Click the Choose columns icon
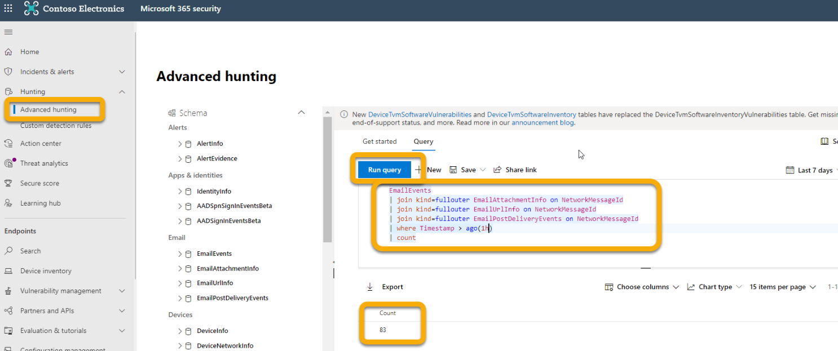This screenshot has width=838, height=351. (609, 287)
